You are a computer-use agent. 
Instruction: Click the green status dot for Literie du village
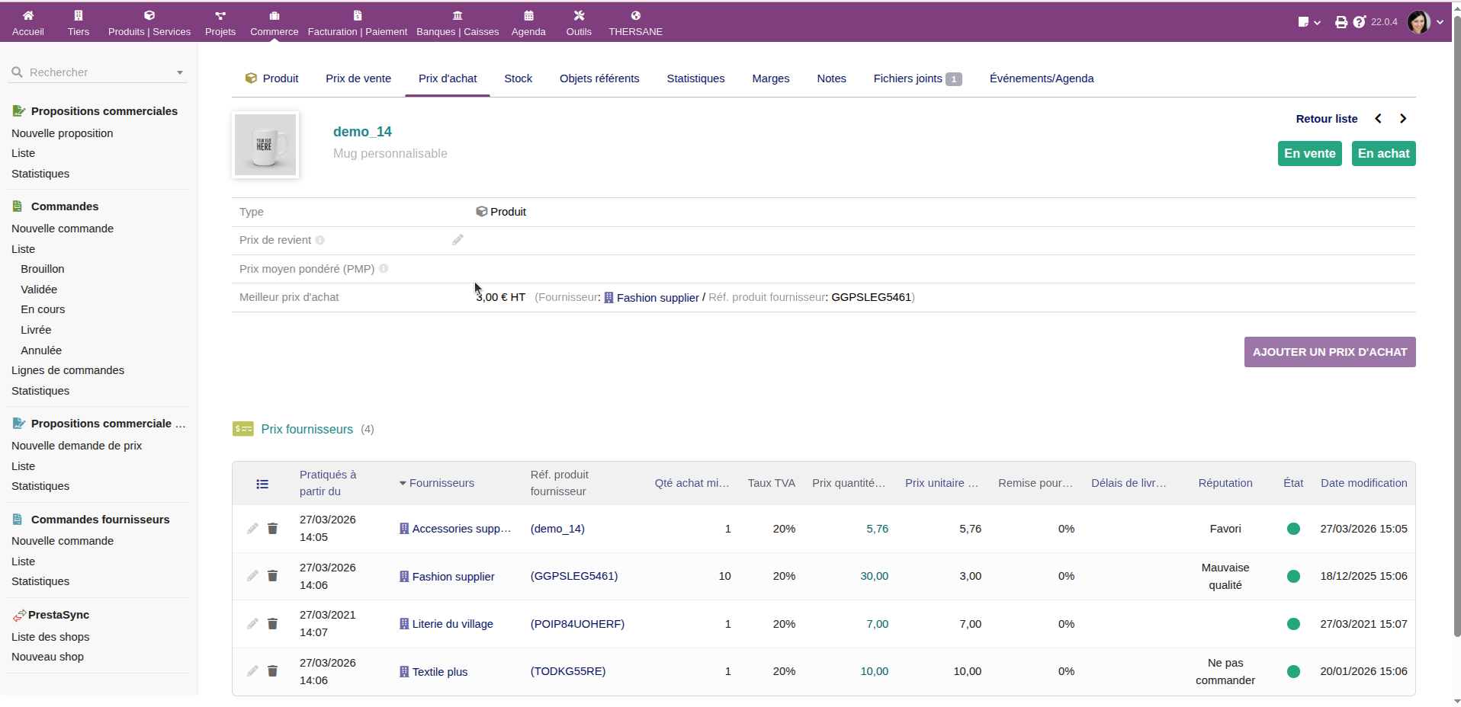point(1293,624)
